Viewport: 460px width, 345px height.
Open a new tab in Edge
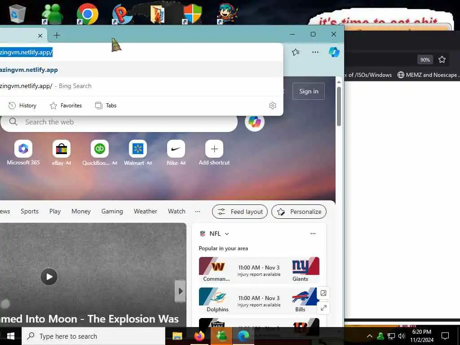click(x=57, y=35)
